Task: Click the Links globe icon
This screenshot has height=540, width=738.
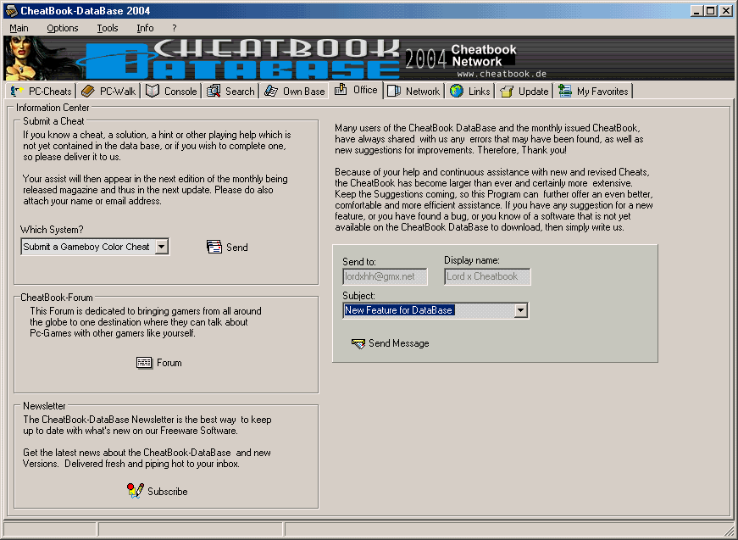Action: point(457,92)
